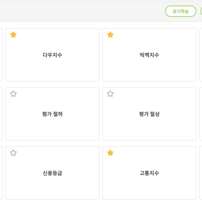Click the 평가 절하 word card

[53, 114]
